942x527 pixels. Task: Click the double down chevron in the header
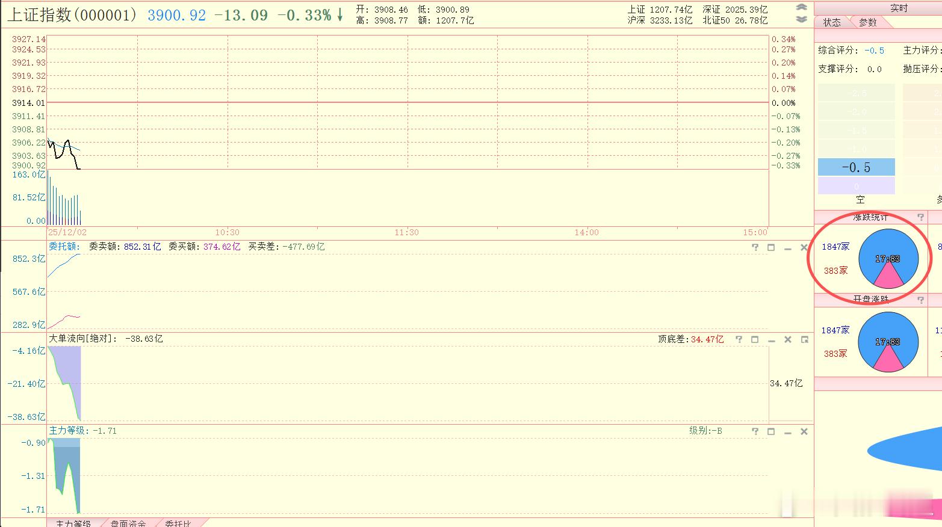[801, 19]
